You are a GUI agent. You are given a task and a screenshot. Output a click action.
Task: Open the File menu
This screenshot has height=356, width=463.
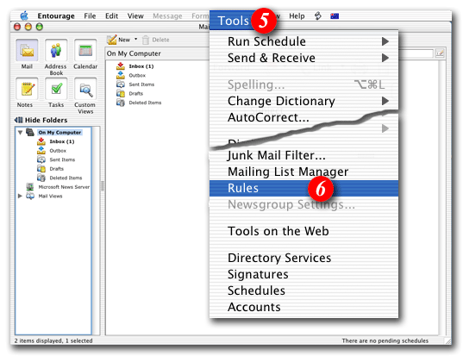90,16
